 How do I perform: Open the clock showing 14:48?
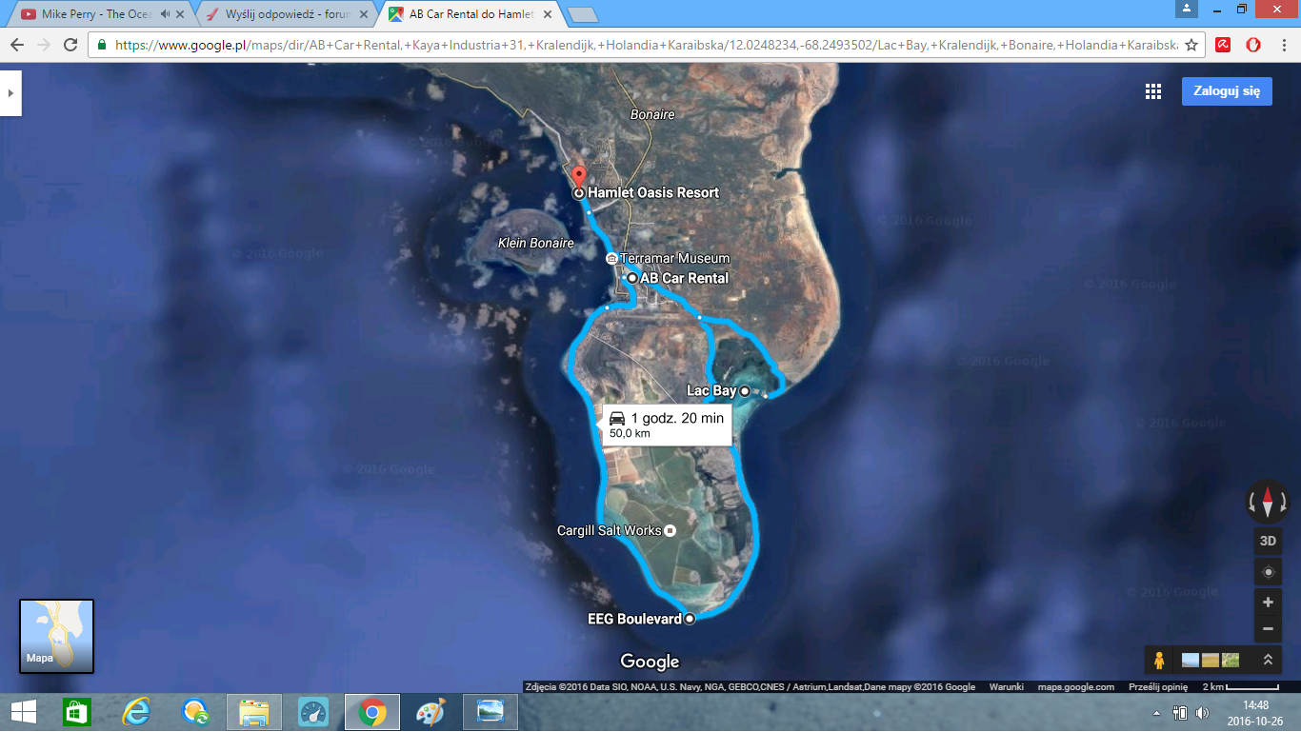[x=1255, y=712]
